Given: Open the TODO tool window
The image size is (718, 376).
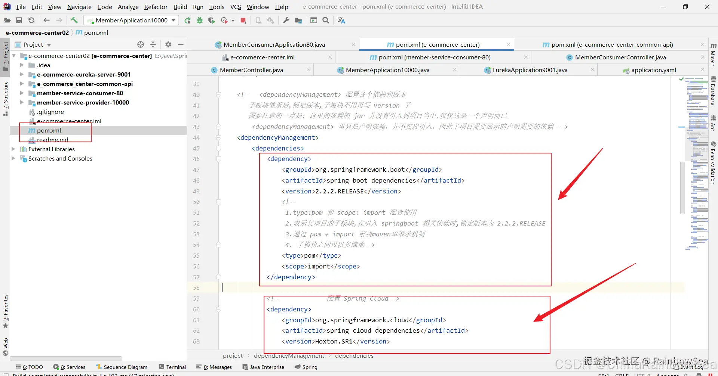Looking at the screenshot, I should point(29,367).
